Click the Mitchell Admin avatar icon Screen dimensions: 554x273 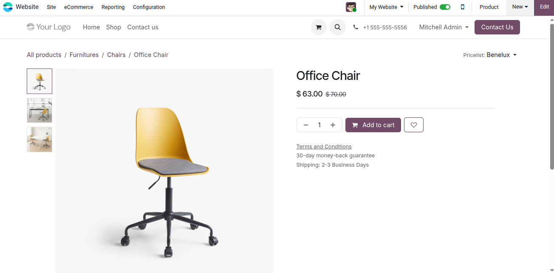click(x=350, y=7)
